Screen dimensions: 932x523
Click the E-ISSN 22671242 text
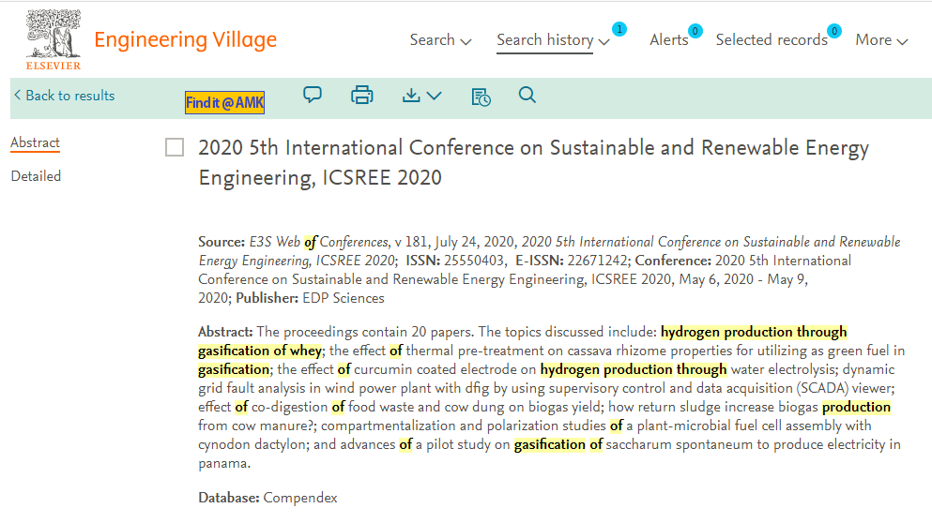coord(572,261)
